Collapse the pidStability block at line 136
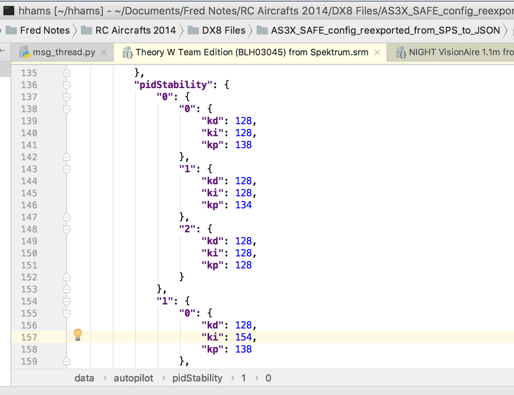514x395 pixels. pyautogui.click(x=67, y=85)
